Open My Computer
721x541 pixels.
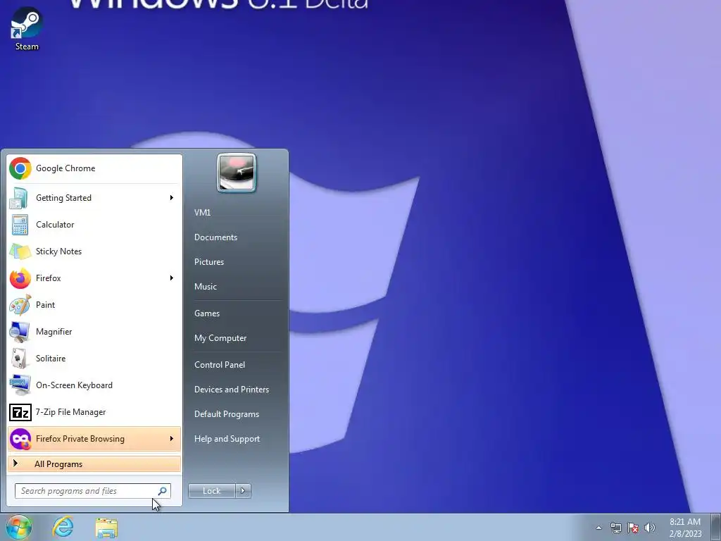tap(220, 338)
